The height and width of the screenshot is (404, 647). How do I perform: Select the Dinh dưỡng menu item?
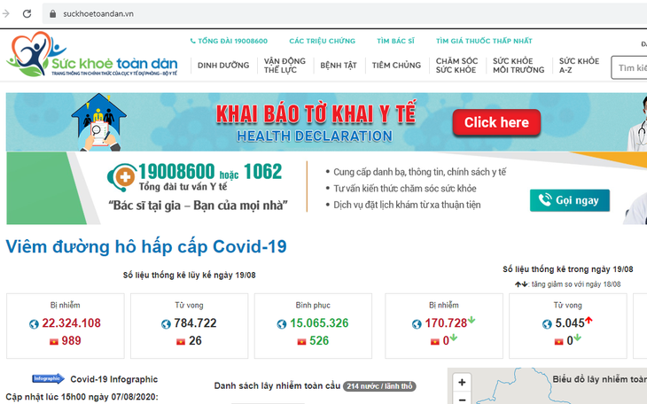pos(223,66)
